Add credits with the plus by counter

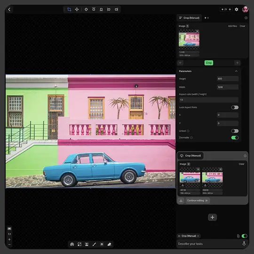[230, 9]
